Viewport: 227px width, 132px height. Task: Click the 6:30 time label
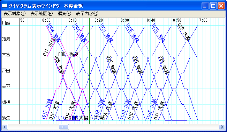tap(125, 20)
